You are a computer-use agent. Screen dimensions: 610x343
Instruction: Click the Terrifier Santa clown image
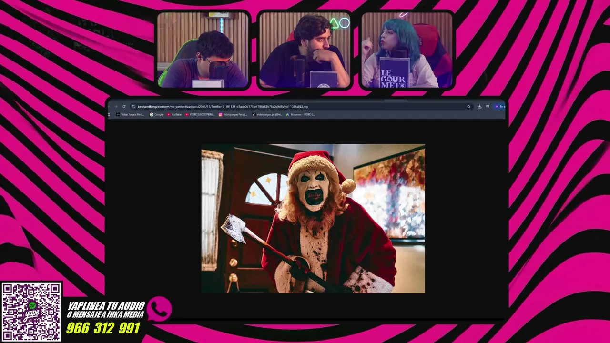[313, 219]
